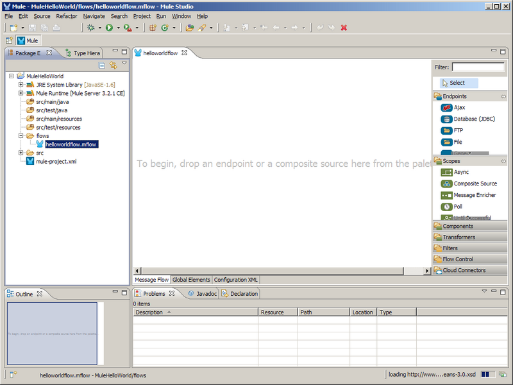513x385 pixels.
Task: Click the green Run button icon
Action: pos(109,28)
